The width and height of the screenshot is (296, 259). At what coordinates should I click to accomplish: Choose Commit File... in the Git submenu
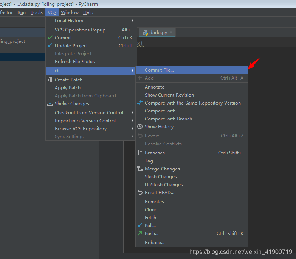coord(192,70)
